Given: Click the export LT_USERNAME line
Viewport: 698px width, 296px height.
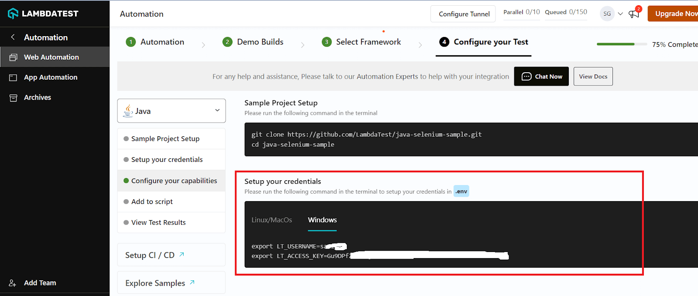Looking at the screenshot, I should [x=299, y=246].
